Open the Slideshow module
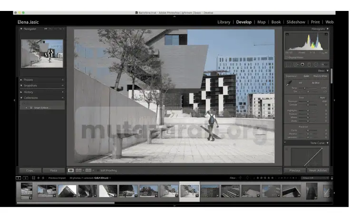The width and height of the screenshot is (351, 218). click(295, 22)
